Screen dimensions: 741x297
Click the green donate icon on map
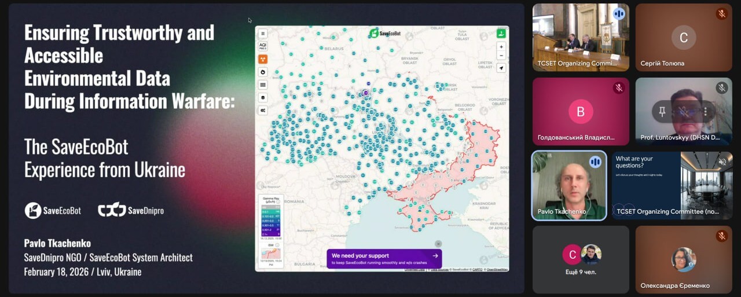[x=501, y=33]
